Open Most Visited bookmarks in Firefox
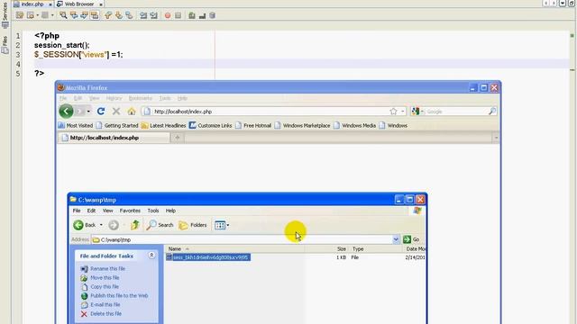 point(76,125)
